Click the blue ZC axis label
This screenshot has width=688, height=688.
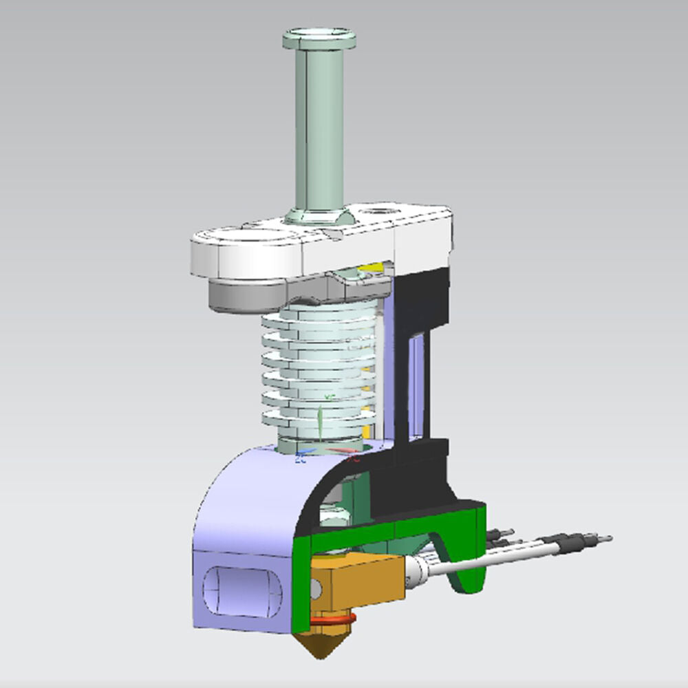pyautogui.click(x=300, y=460)
